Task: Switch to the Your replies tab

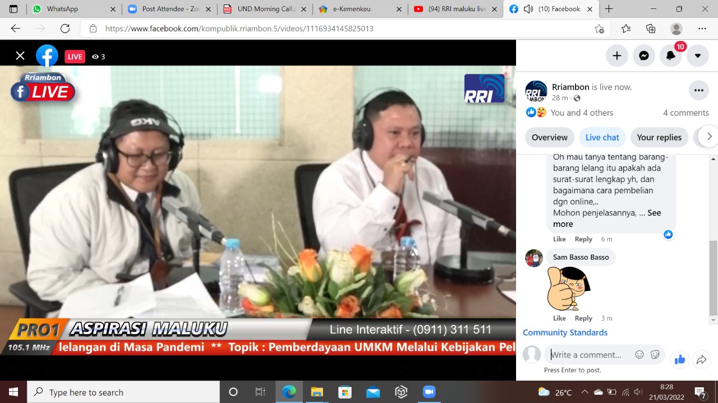Action: point(659,137)
